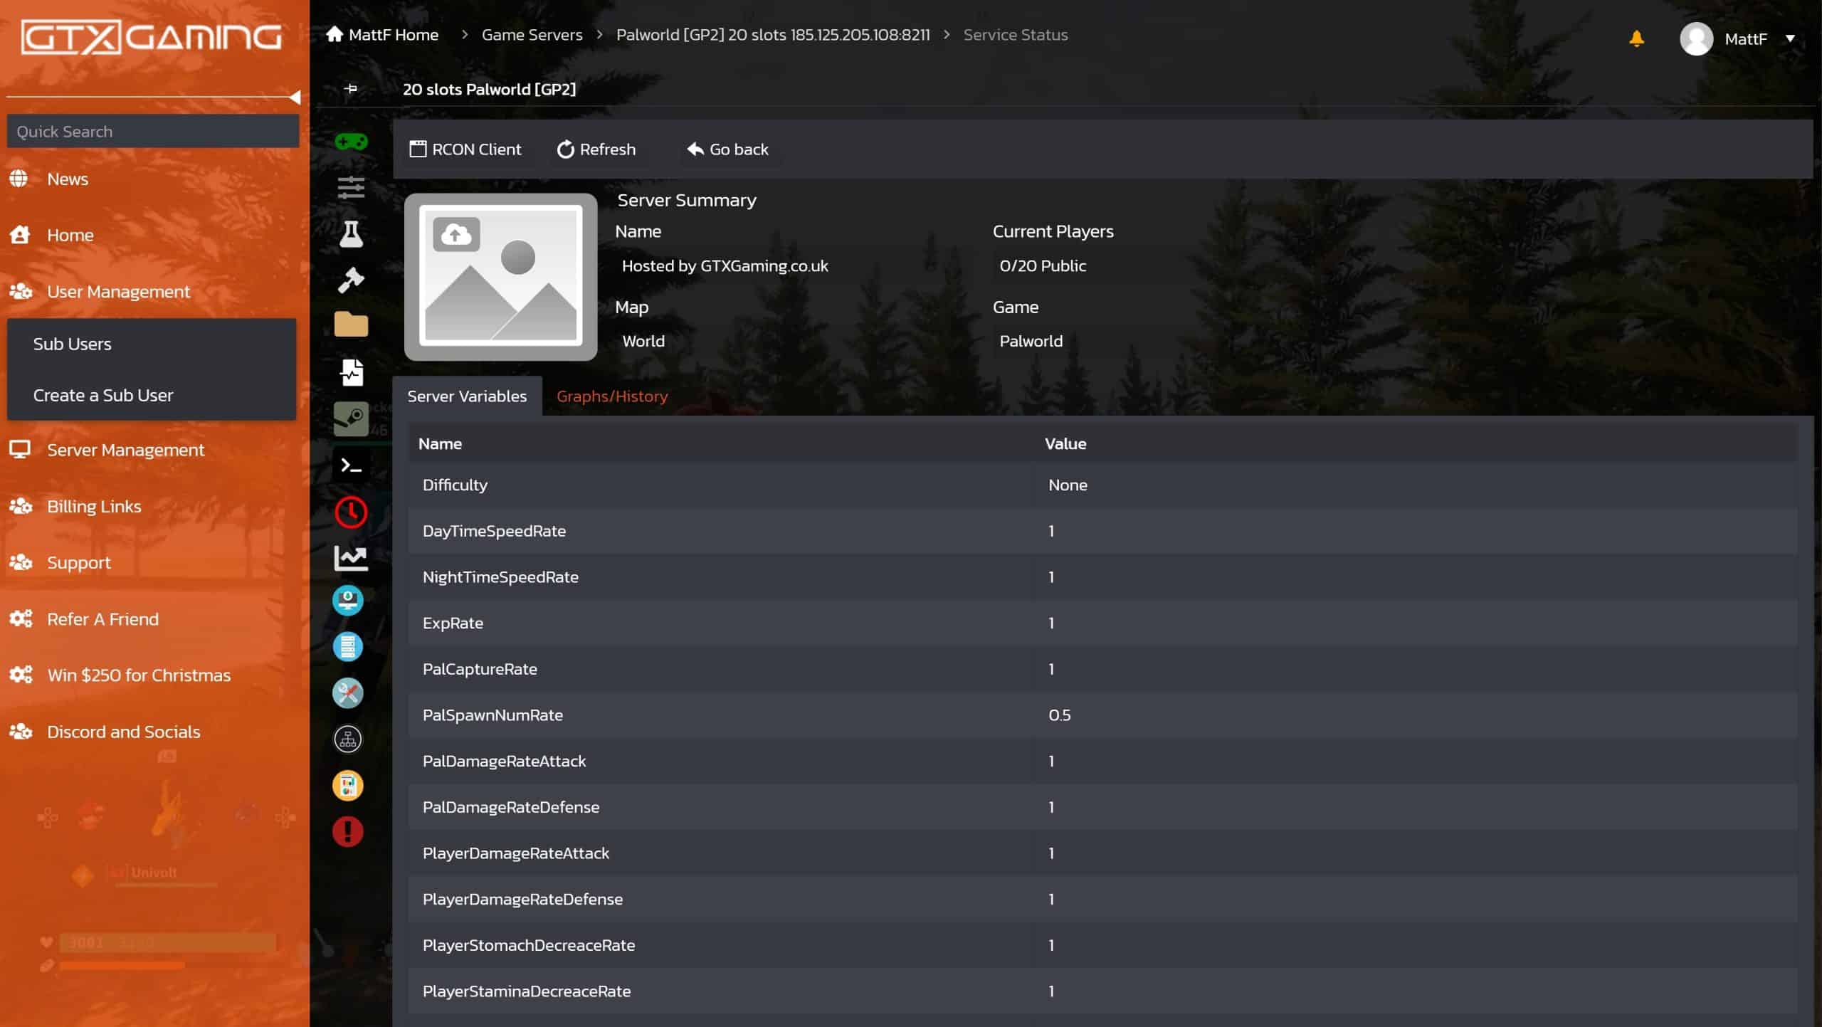Click the GTX Gaming logo
This screenshot has width=1822, height=1027.
[151, 37]
